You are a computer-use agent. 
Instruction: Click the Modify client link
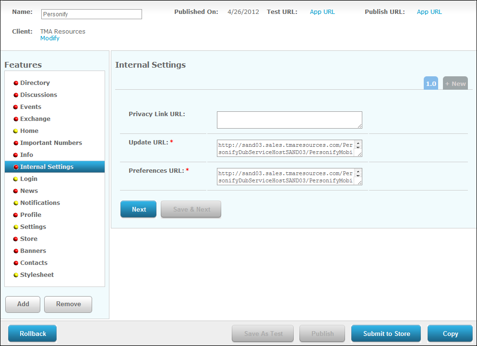50,38
